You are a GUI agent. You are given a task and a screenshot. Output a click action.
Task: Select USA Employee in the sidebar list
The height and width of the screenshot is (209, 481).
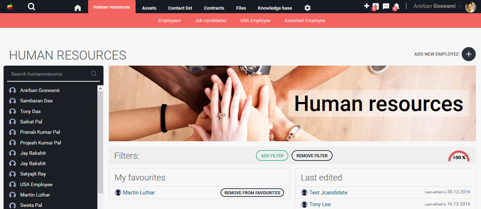pyautogui.click(x=36, y=184)
